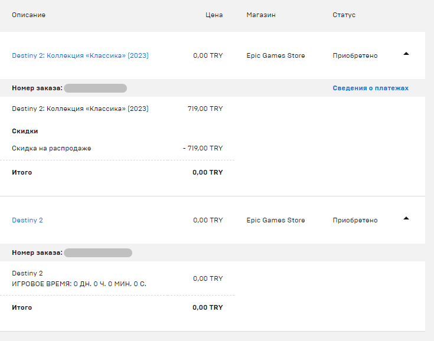Image resolution: width=434 pixels, height=341 pixels.
Task: Select the - 719,00 TRY discount value
Action: tap(203, 148)
